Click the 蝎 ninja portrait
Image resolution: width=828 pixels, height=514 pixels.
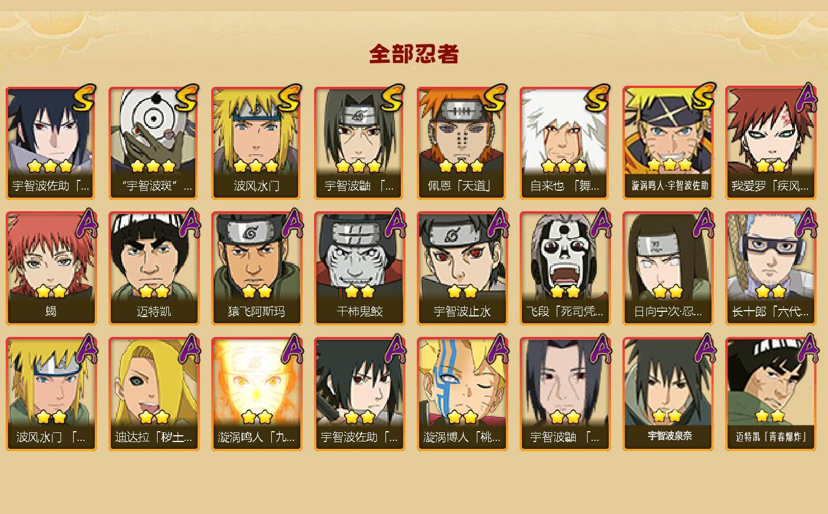[x=51, y=268]
